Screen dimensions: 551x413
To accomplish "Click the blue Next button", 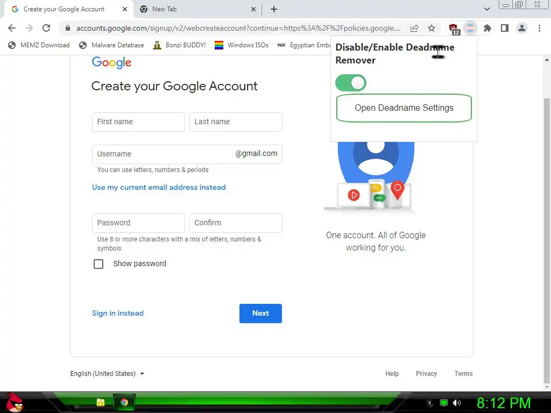I will coord(260,314).
